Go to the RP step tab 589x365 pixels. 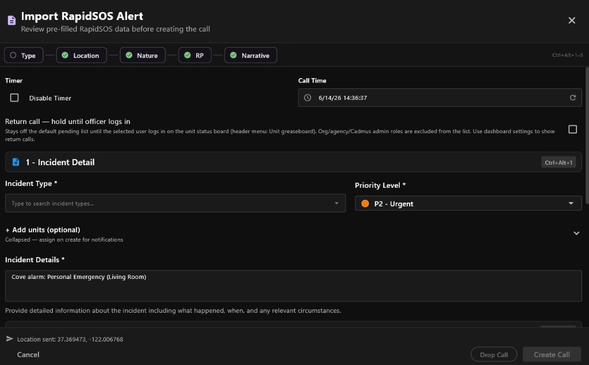[x=194, y=55]
